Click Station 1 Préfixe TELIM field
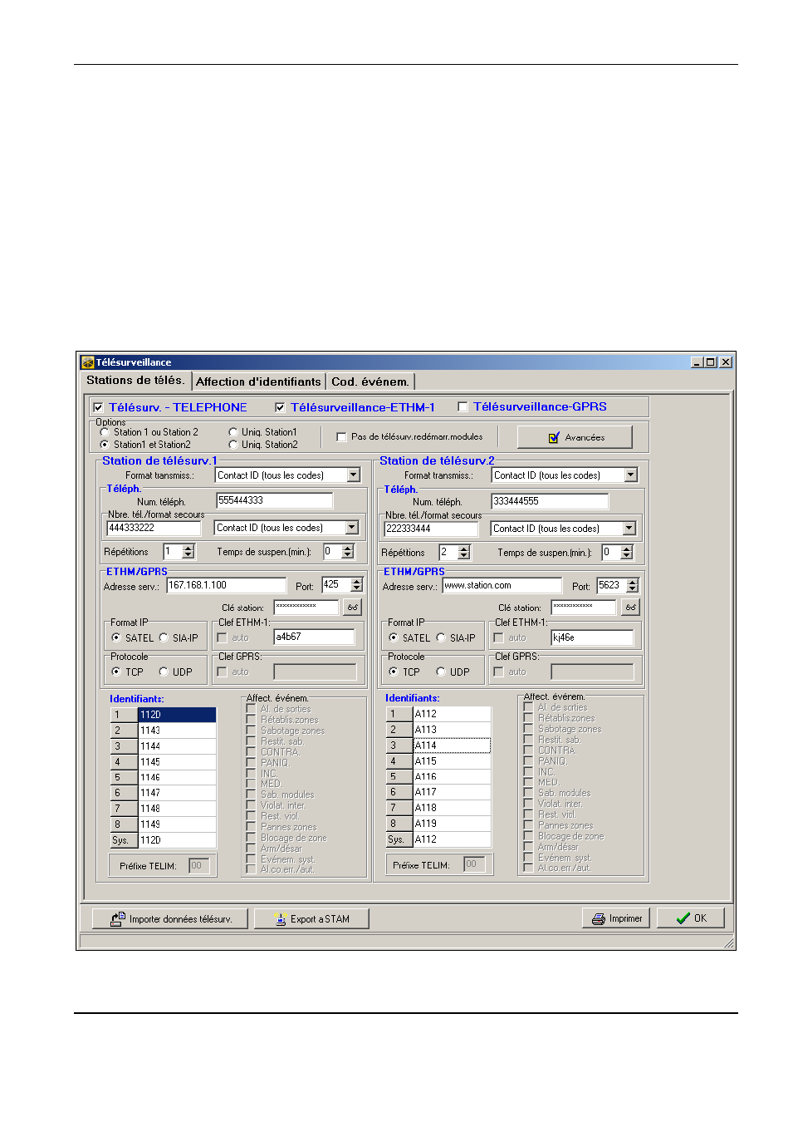This screenshot has width=793, height=1122. coord(199,865)
